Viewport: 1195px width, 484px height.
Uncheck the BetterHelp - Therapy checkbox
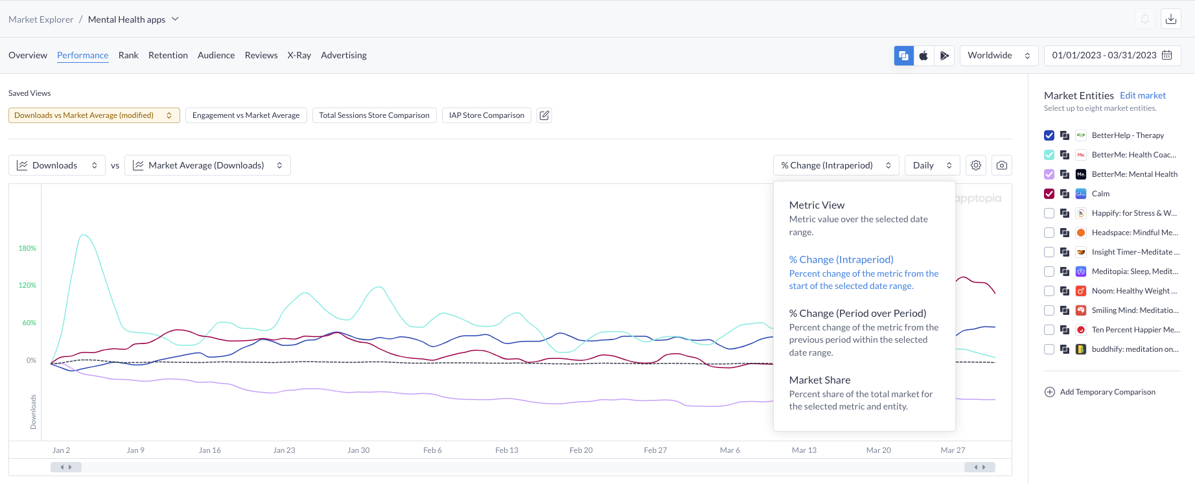point(1049,135)
